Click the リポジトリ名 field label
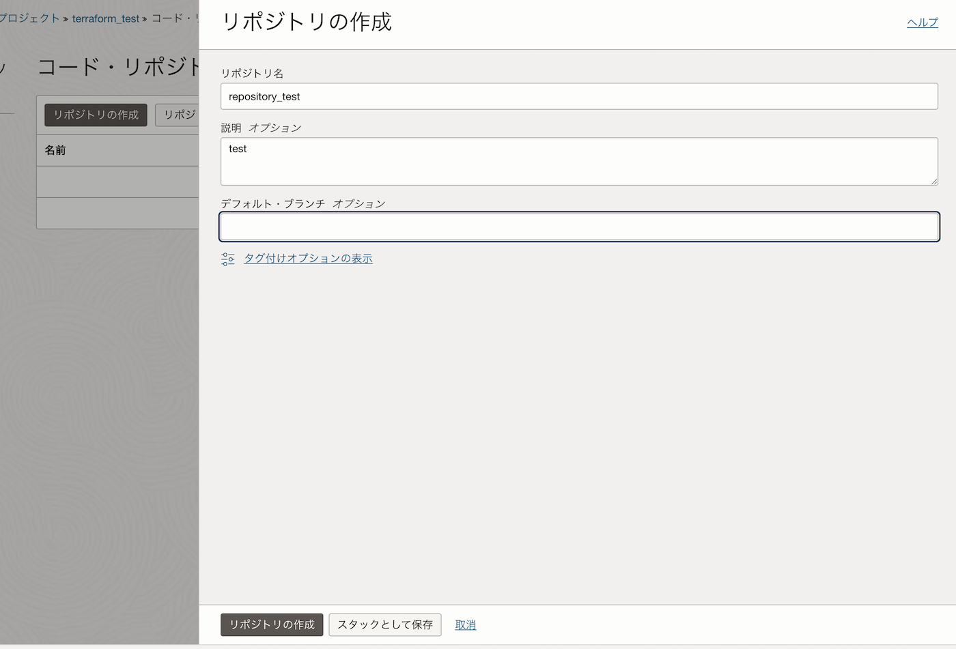The height and width of the screenshot is (649, 956). coord(252,73)
